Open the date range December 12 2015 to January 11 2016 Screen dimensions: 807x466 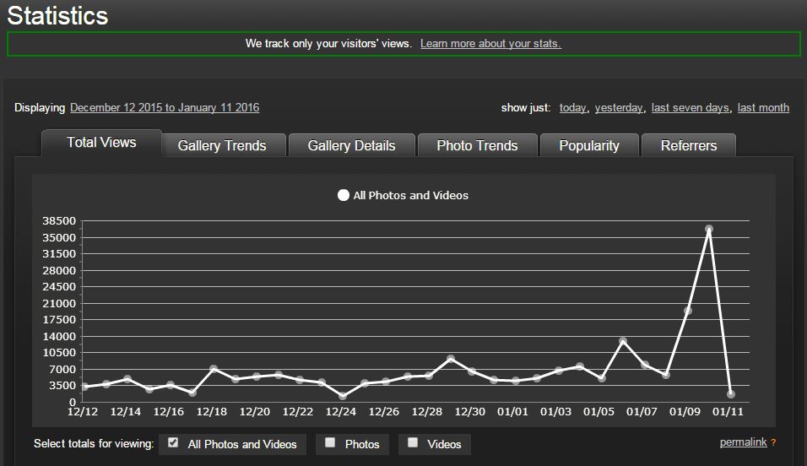(x=165, y=107)
